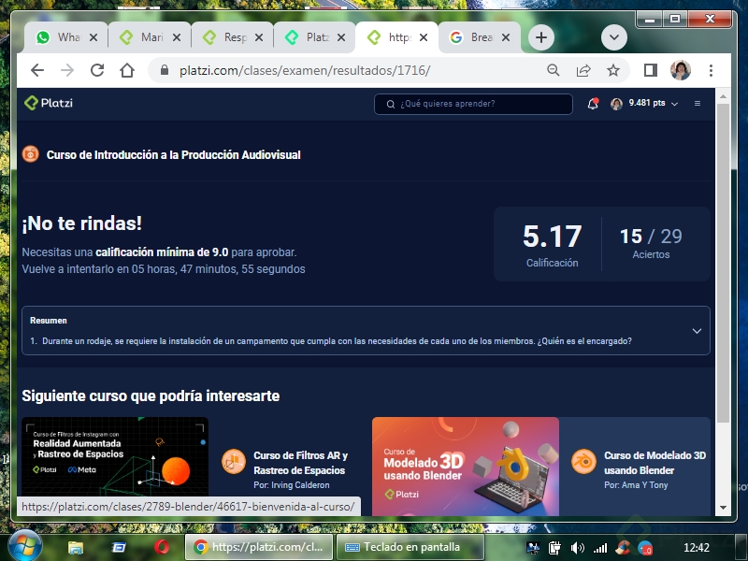
Task: Click the 15 / 29 Aciertos text
Action: pos(651,242)
